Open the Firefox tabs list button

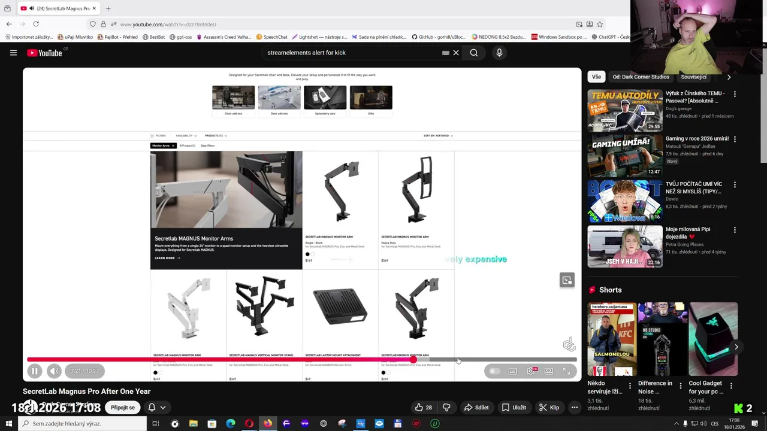pos(7,8)
